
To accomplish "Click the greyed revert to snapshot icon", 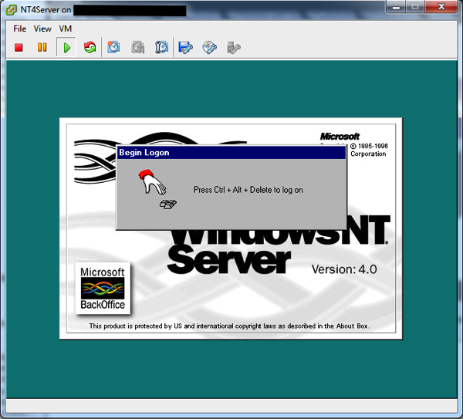I will (137, 47).
